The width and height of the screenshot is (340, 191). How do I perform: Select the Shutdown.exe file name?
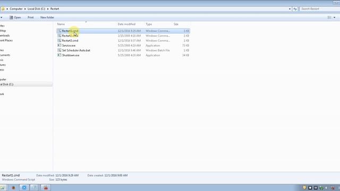pos(71,55)
